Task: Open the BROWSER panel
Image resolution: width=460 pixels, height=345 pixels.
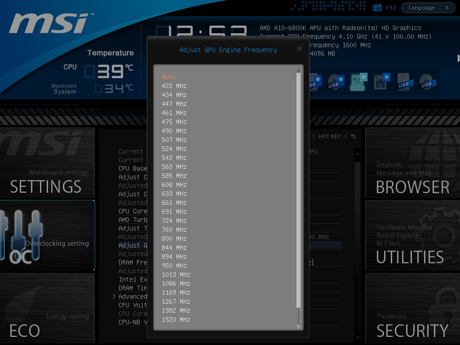Action: [413, 163]
